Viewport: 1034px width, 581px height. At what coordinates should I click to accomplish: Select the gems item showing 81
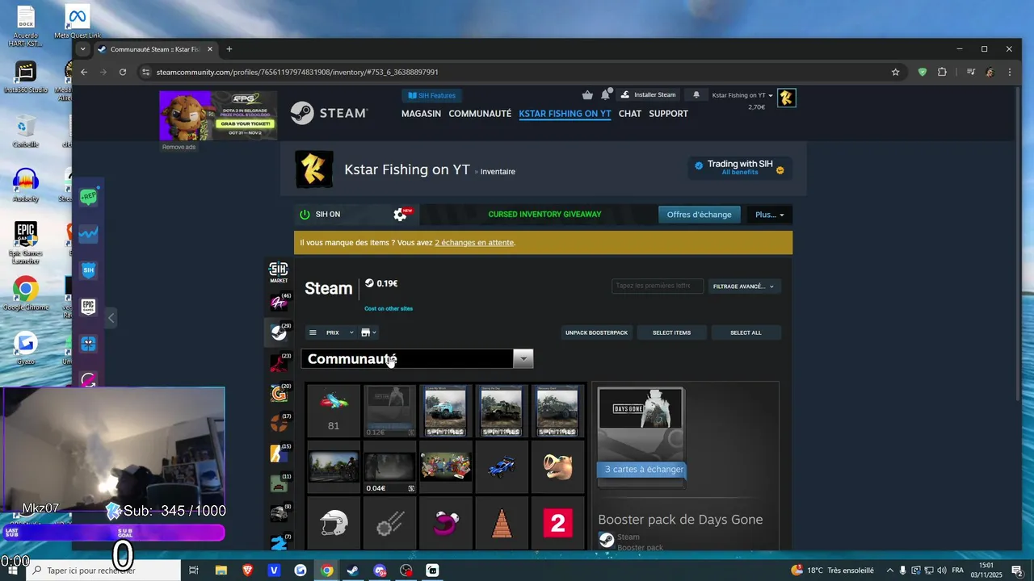pyautogui.click(x=334, y=411)
